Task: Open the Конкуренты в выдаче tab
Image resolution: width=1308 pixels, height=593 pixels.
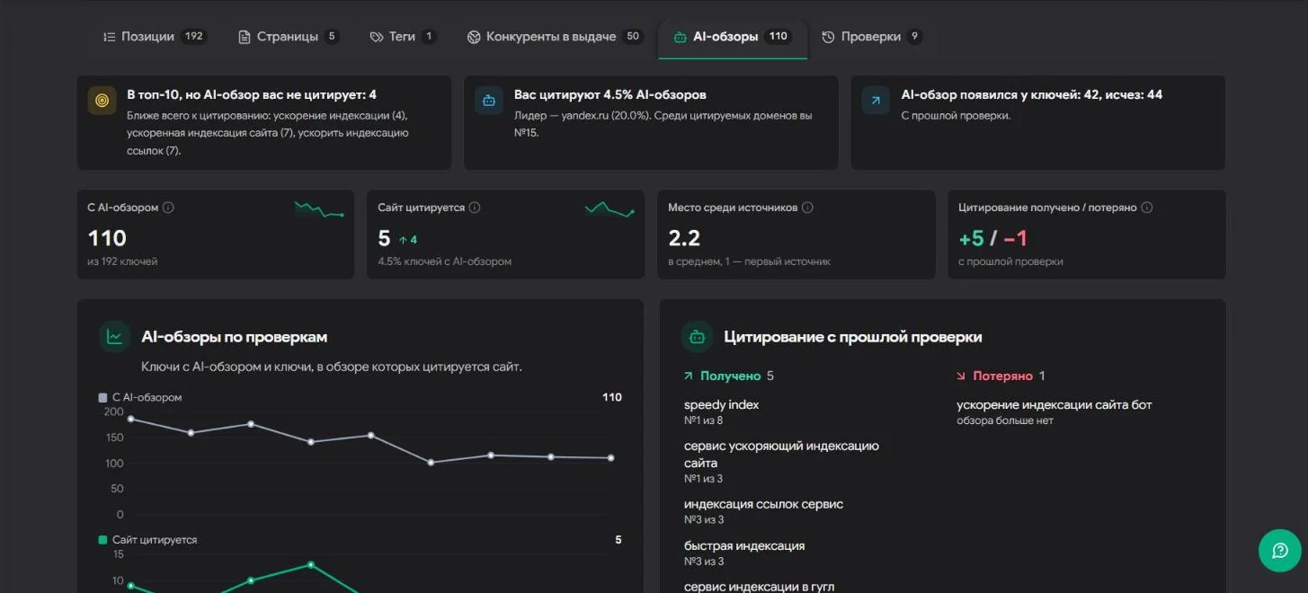Action: pos(556,37)
